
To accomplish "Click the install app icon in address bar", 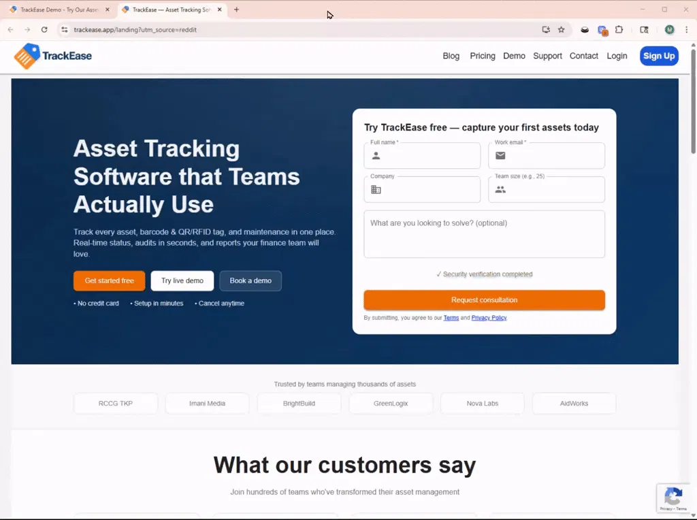I will [546, 30].
